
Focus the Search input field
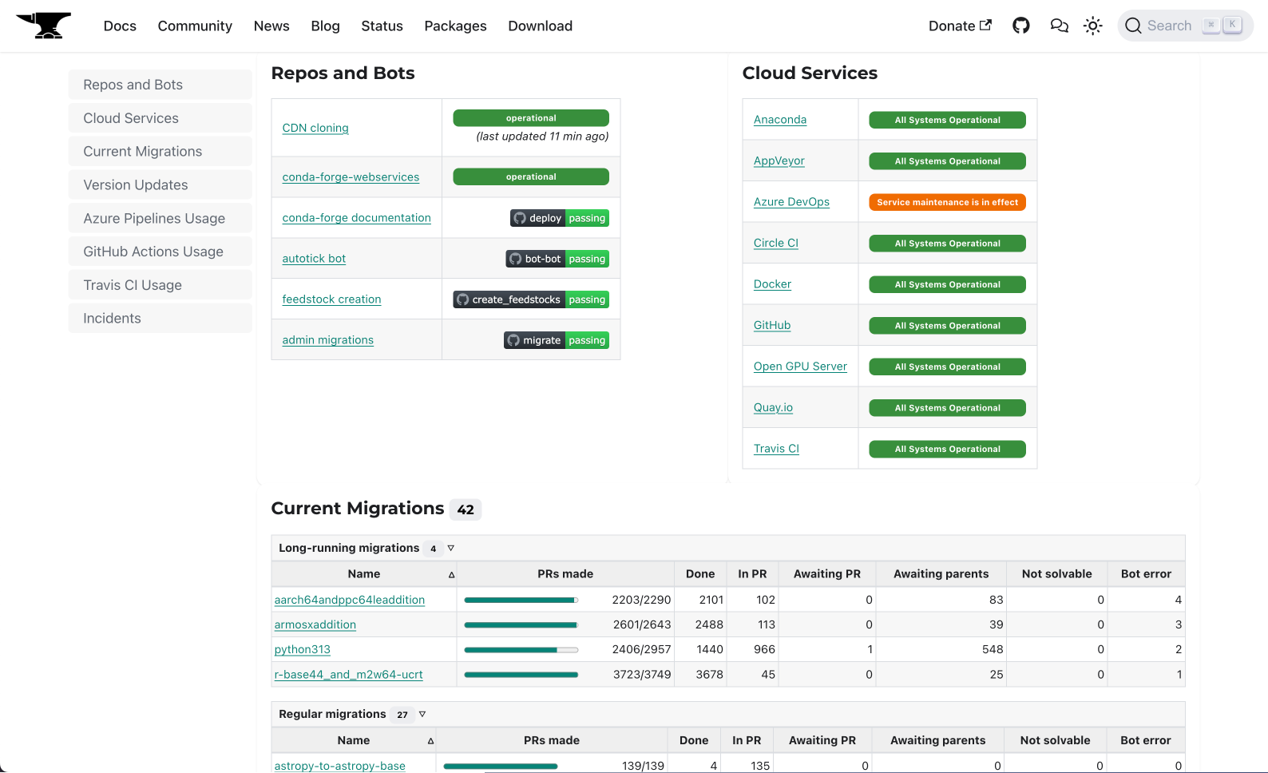(x=1185, y=26)
